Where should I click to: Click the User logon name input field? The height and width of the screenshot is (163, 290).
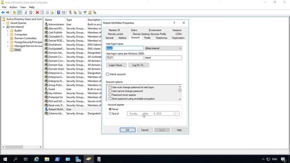click(x=125, y=48)
